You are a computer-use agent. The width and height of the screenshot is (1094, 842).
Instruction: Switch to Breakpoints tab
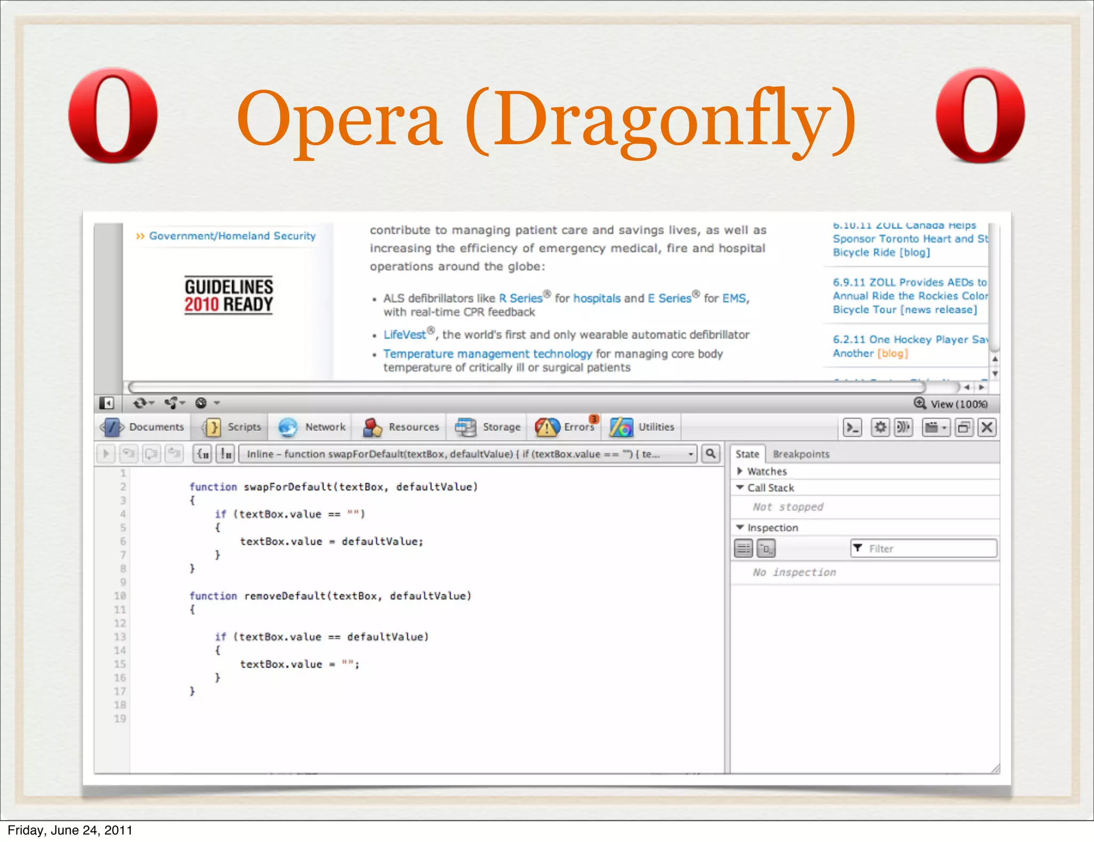tap(801, 454)
